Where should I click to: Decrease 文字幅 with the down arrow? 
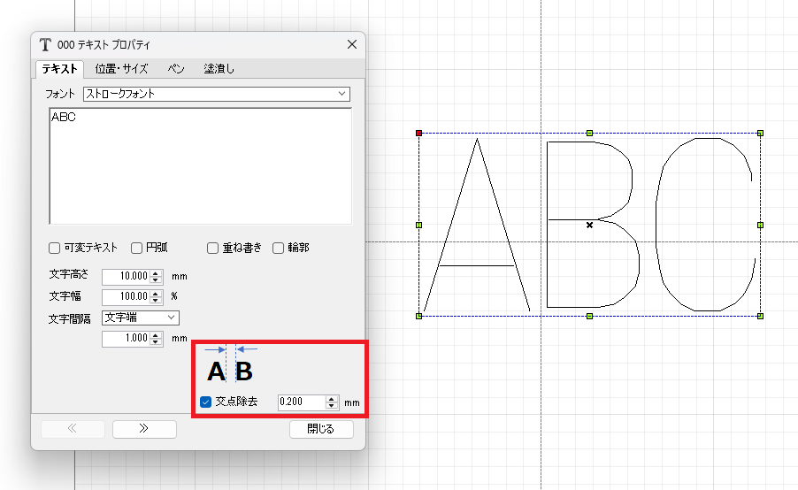(x=157, y=300)
